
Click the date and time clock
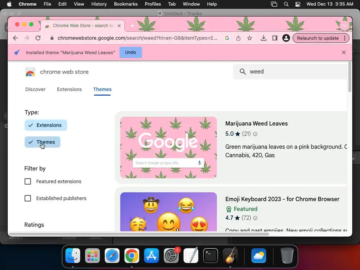330,4
